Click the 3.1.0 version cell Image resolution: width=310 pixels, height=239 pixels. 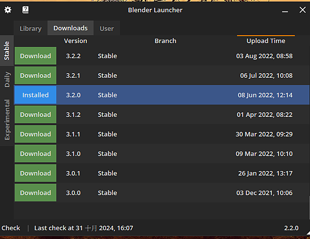(73, 153)
